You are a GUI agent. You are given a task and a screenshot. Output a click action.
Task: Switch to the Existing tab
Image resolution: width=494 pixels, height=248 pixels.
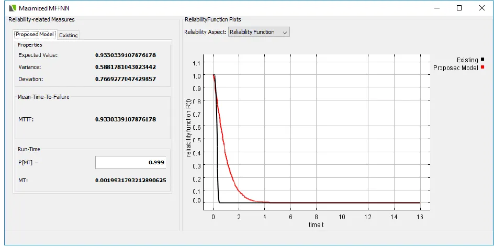pyautogui.click(x=69, y=35)
